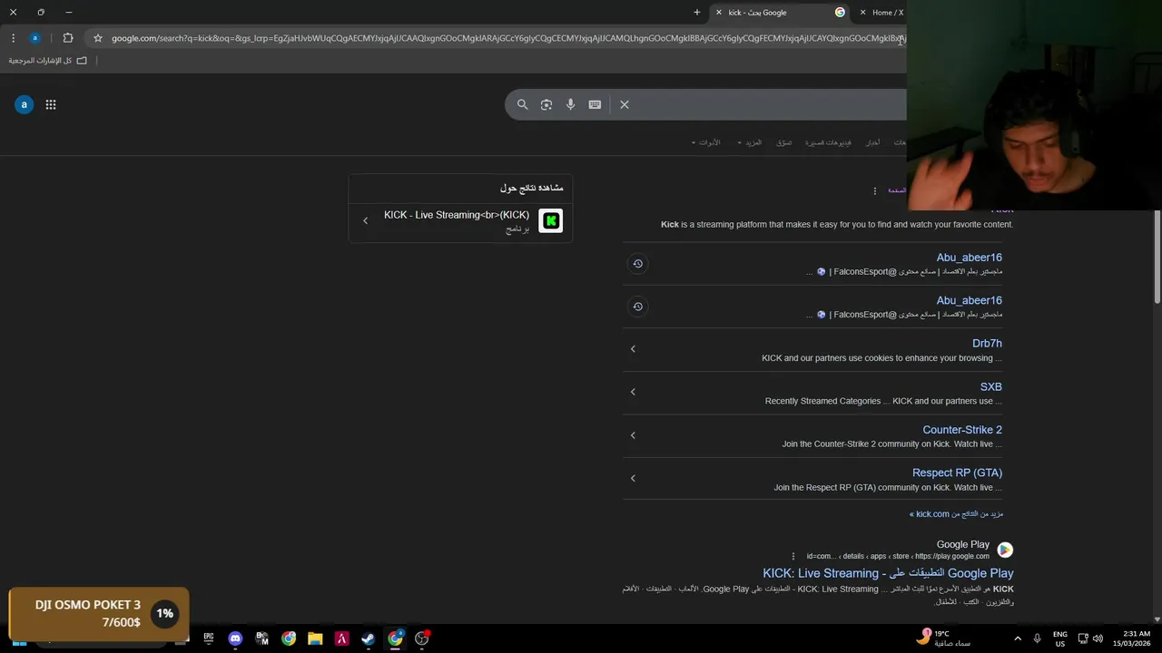This screenshot has width=1162, height=653.
Task: Open Discord from the taskbar
Action: point(236,638)
